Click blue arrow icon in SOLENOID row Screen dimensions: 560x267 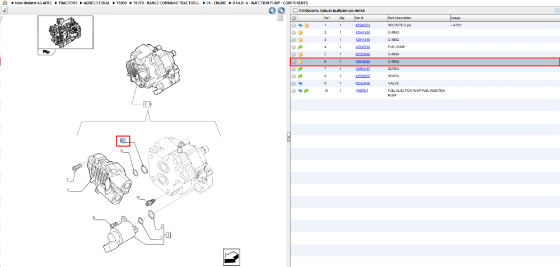300,25
